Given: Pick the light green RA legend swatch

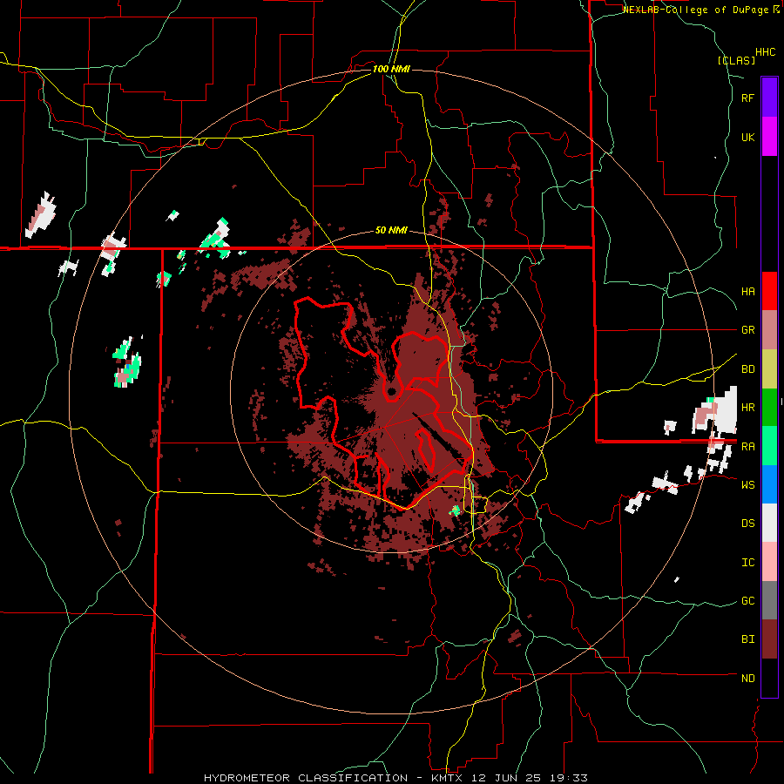Looking at the screenshot, I should 769,445.
